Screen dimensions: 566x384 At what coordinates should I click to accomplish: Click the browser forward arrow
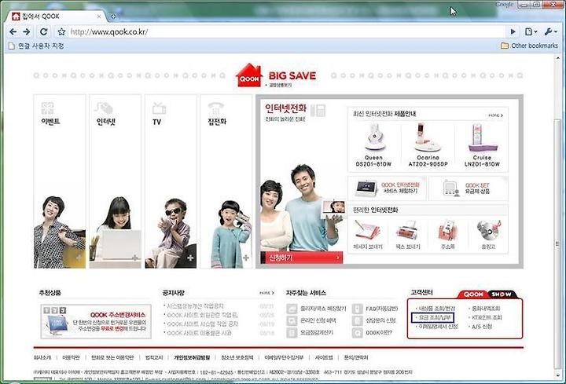tap(27, 31)
